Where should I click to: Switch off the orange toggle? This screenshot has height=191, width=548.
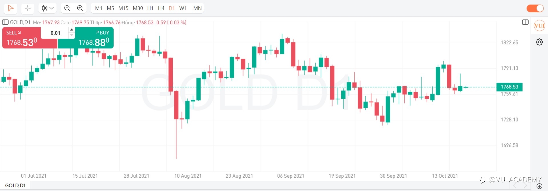coord(535,8)
